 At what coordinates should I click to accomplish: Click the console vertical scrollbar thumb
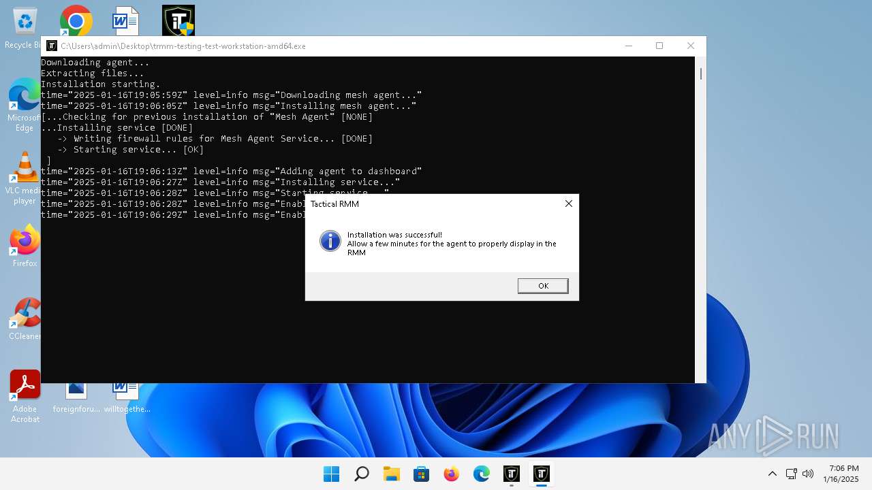coord(700,73)
